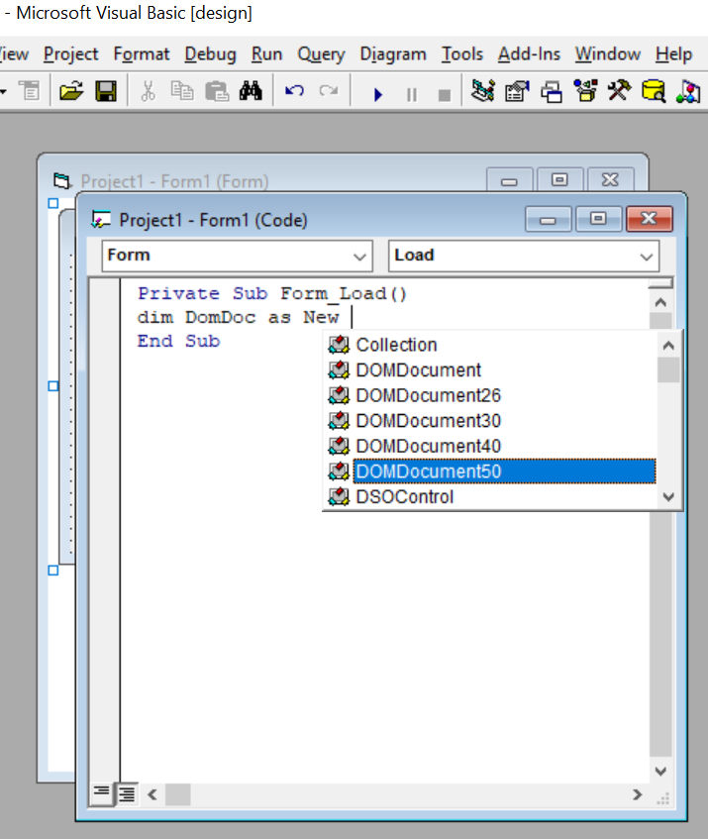Click the End stop icon
The height and width of the screenshot is (839, 708).
point(444,95)
